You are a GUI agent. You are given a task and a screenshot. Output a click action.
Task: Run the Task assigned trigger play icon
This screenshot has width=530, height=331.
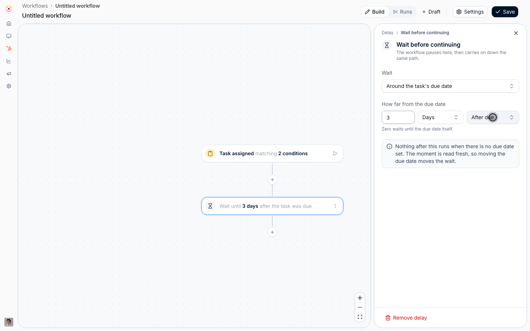(335, 153)
